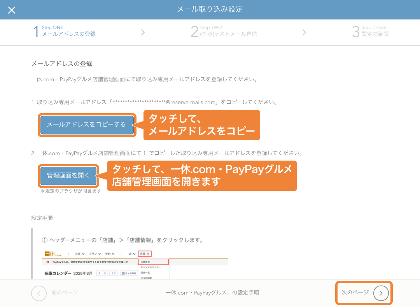Screen dimensions: 420x307
Task: Click instruction 2 about registering copied address
Action: (167, 153)
